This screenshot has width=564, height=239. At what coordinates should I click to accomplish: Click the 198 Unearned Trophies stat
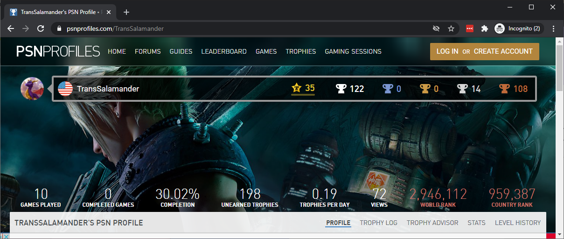[x=250, y=198]
